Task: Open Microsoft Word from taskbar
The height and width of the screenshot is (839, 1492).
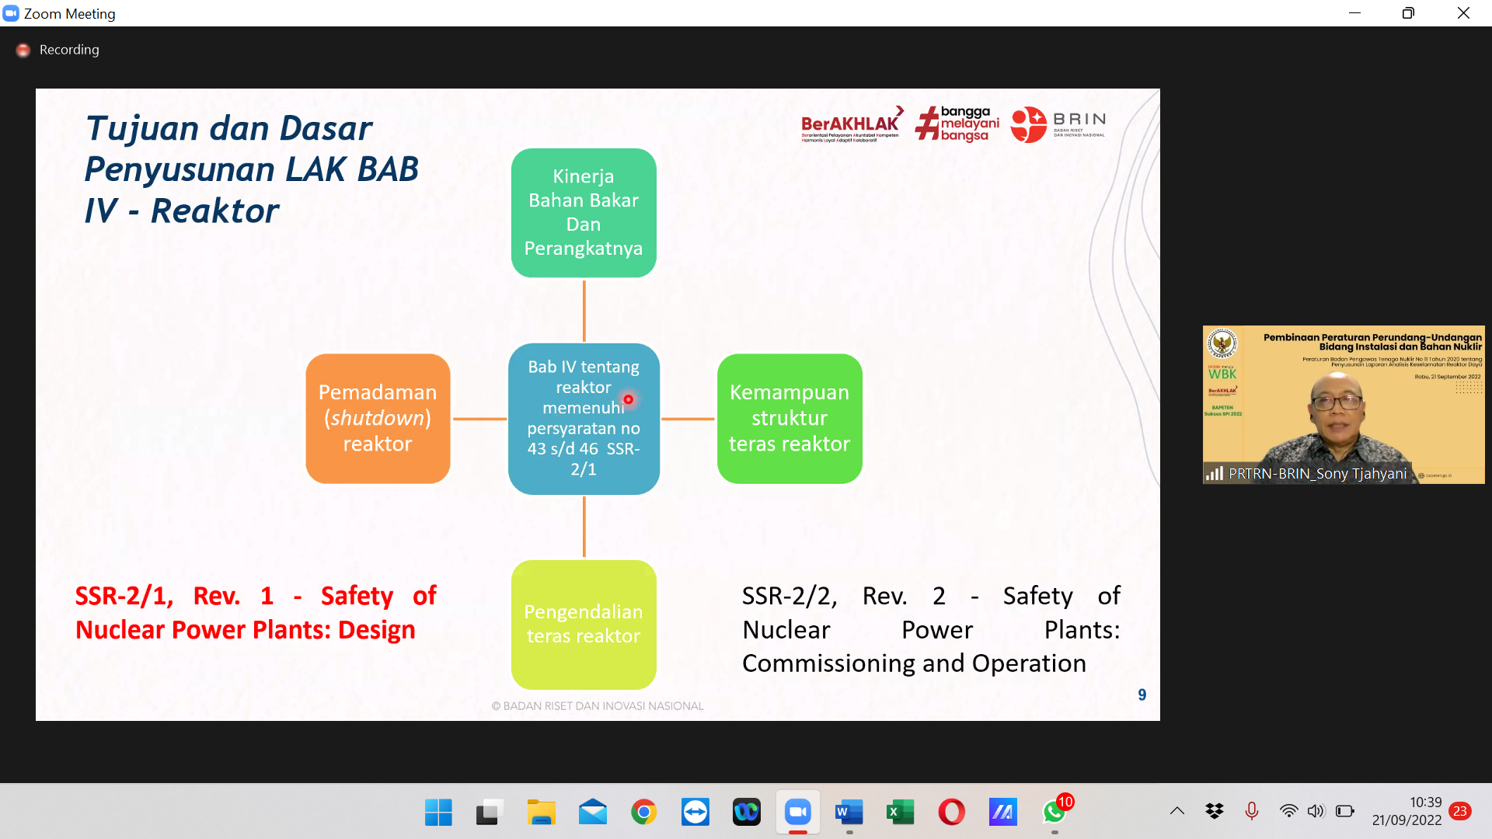Action: [x=849, y=813]
